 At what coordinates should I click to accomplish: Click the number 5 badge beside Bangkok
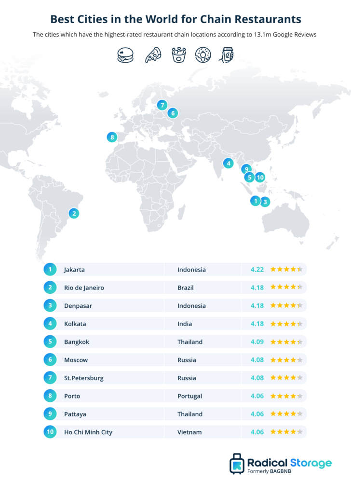pos(50,342)
